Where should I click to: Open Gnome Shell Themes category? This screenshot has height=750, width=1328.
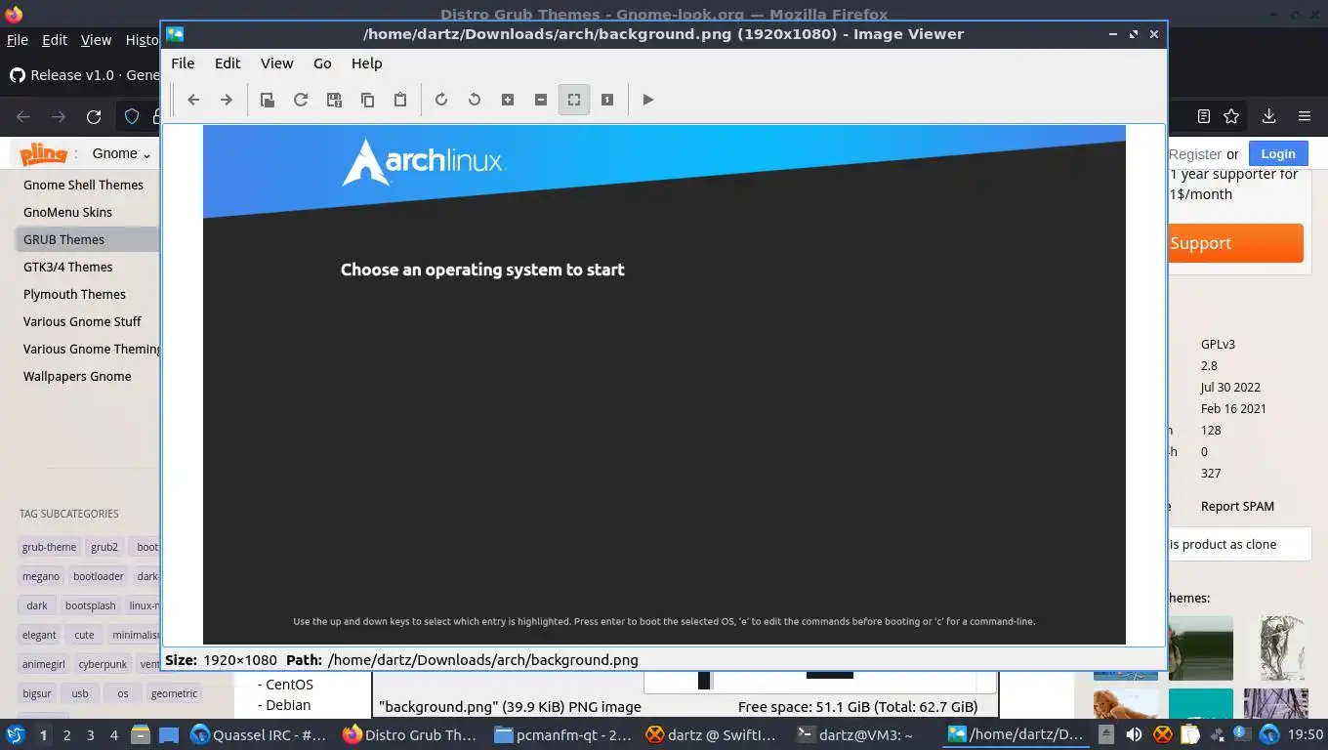[x=83, y=185]
